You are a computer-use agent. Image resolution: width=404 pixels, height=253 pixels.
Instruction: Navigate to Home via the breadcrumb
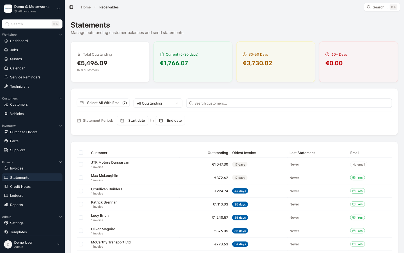(x=86, y=7)
